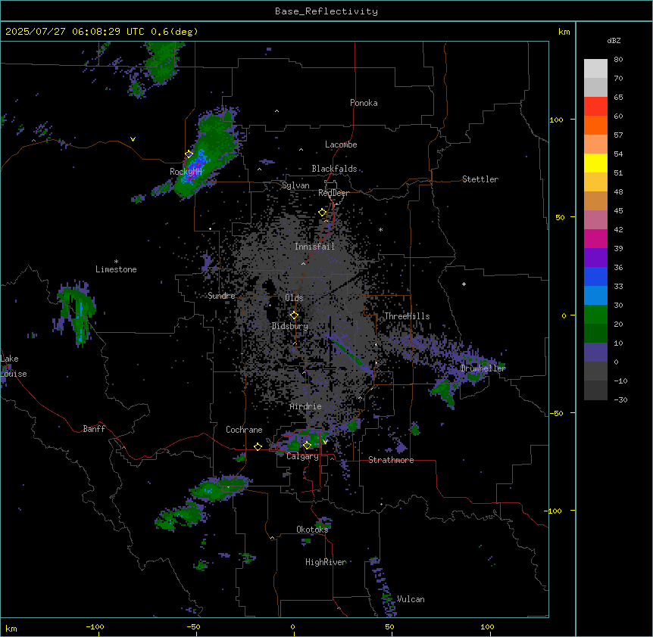Click the Limestone label

[x=116, y=269]
